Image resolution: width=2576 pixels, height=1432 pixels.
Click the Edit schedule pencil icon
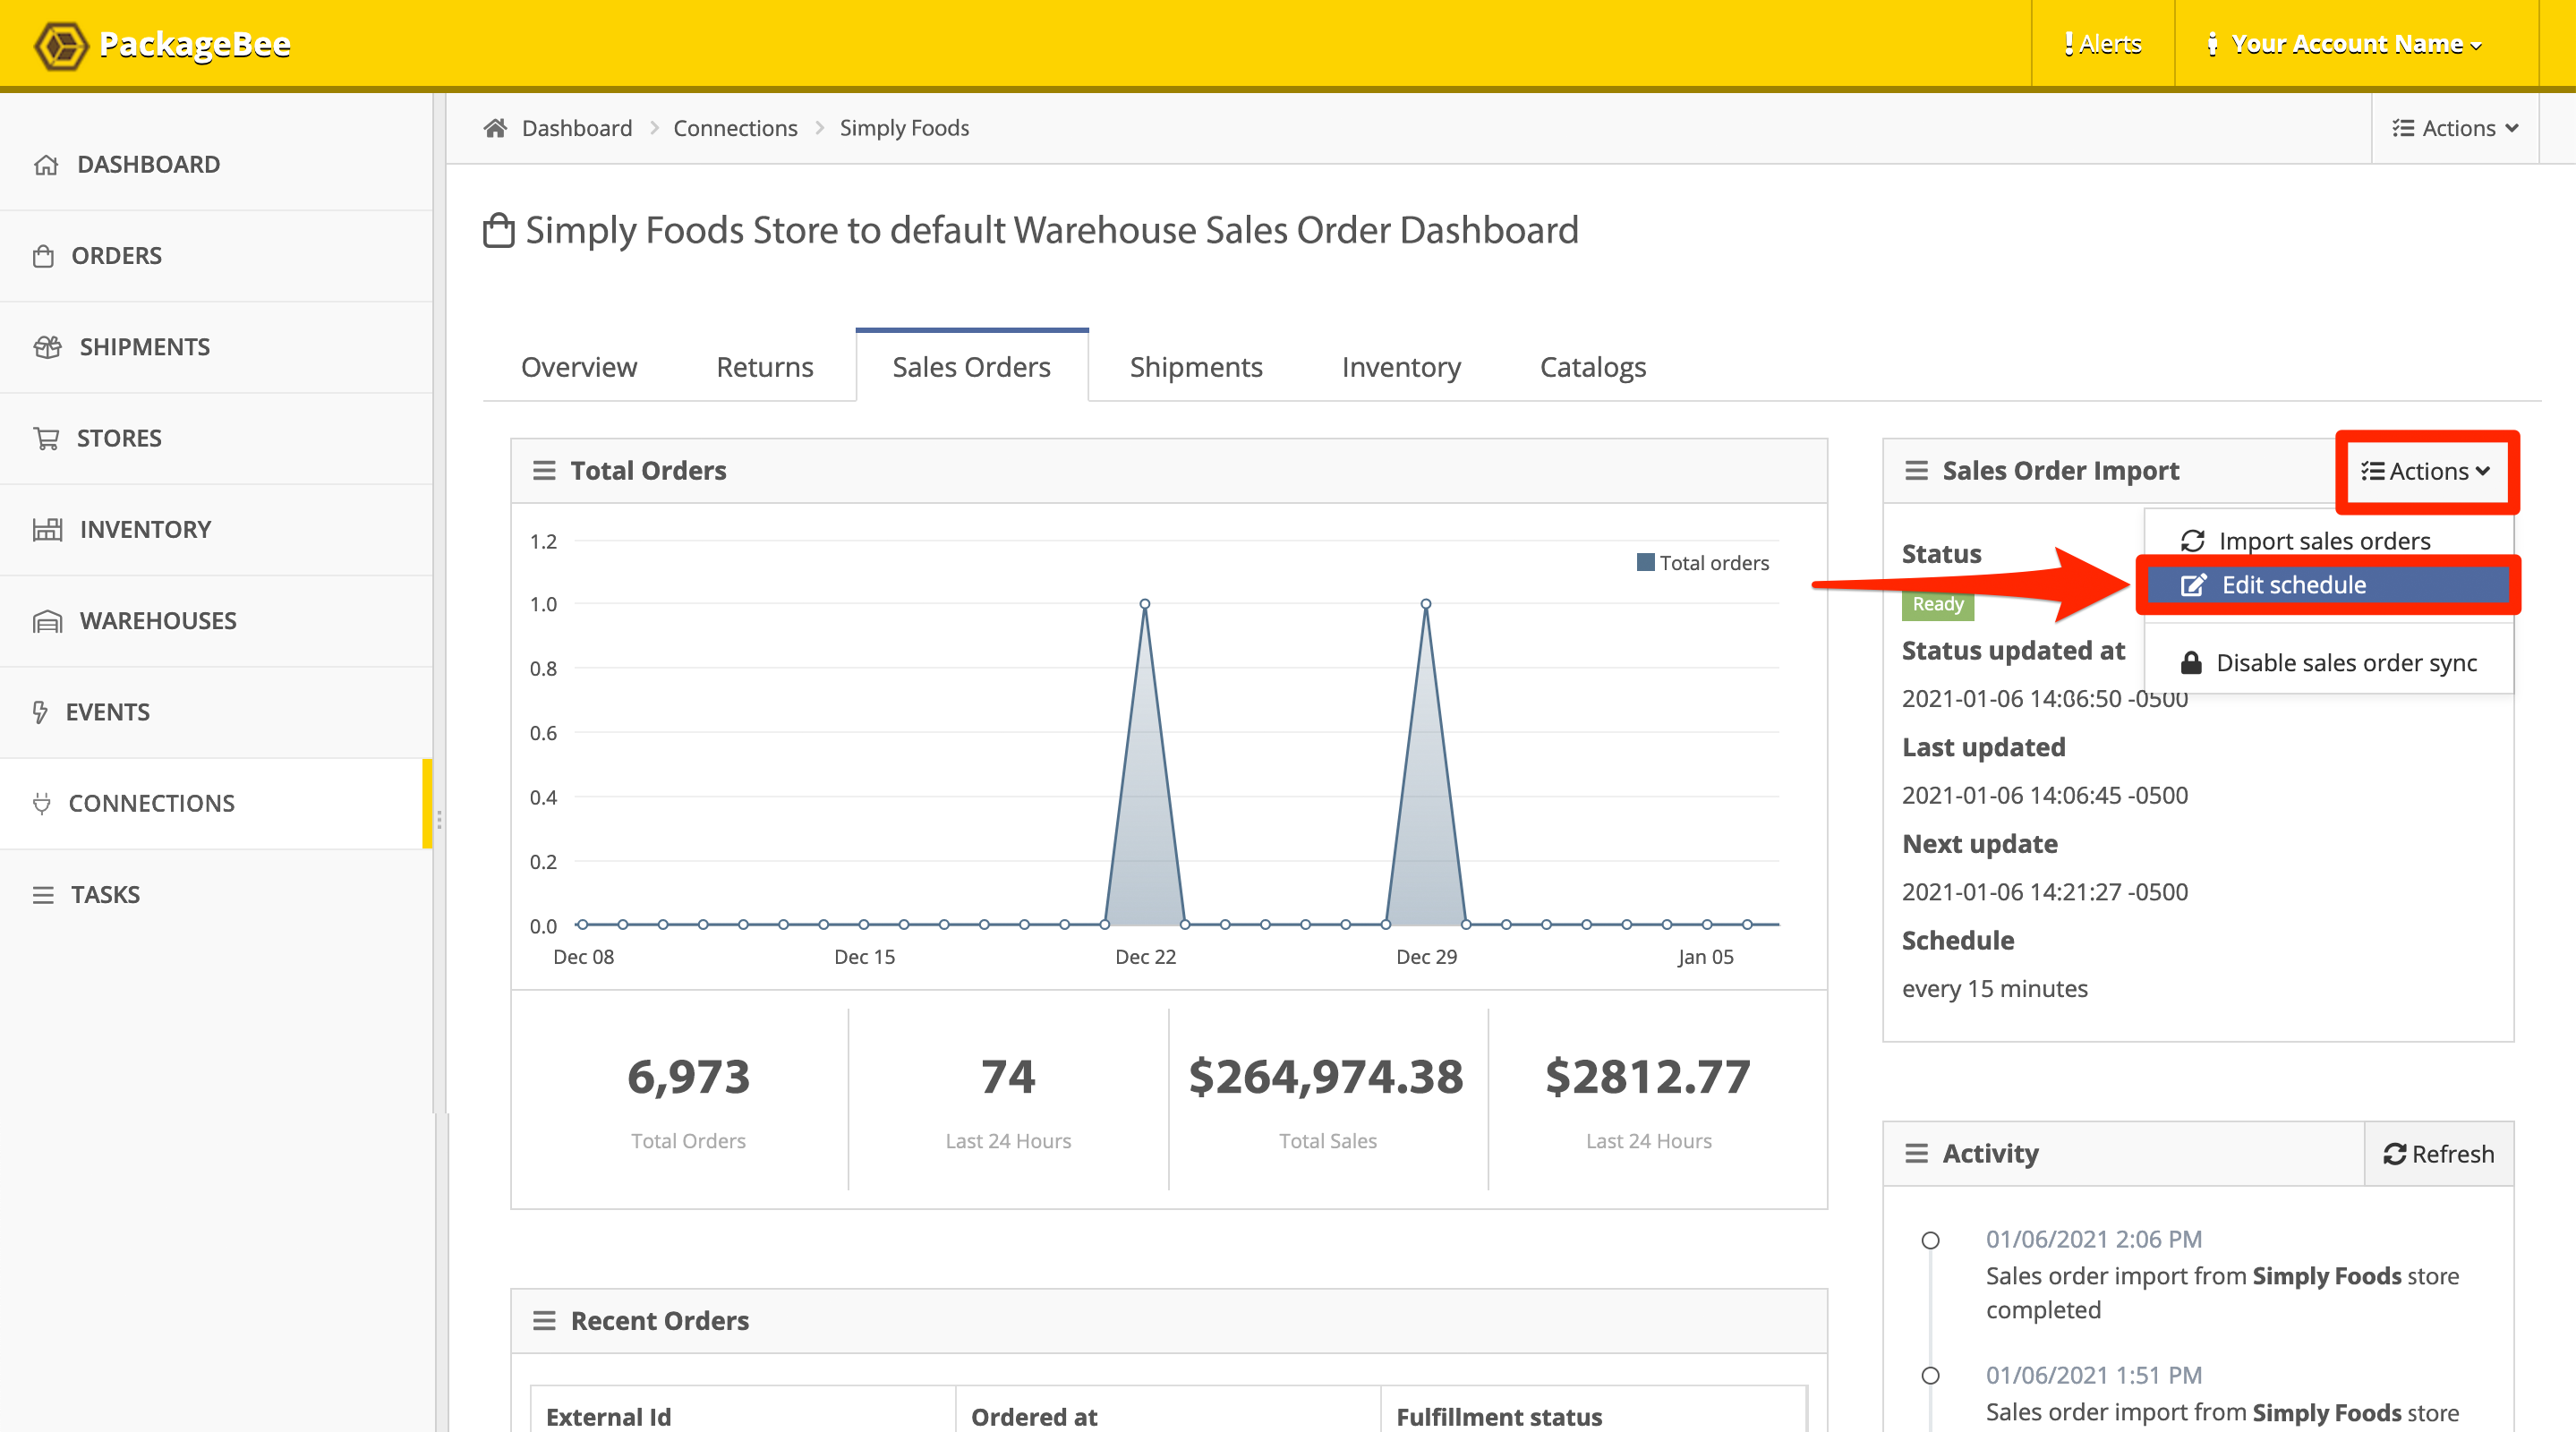pyautogui.click(x=2192, y=585)
